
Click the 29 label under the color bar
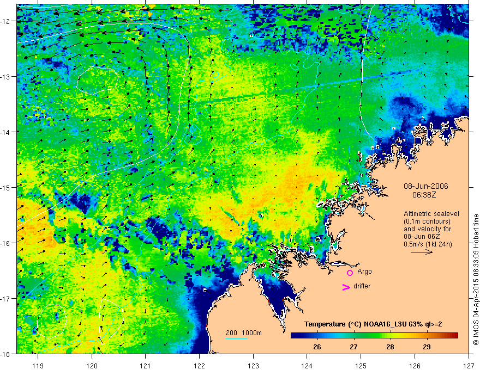[x=427, y=347]
